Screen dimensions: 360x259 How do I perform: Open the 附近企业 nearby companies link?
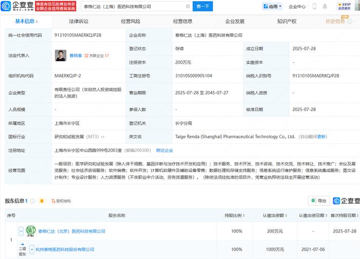165,151
